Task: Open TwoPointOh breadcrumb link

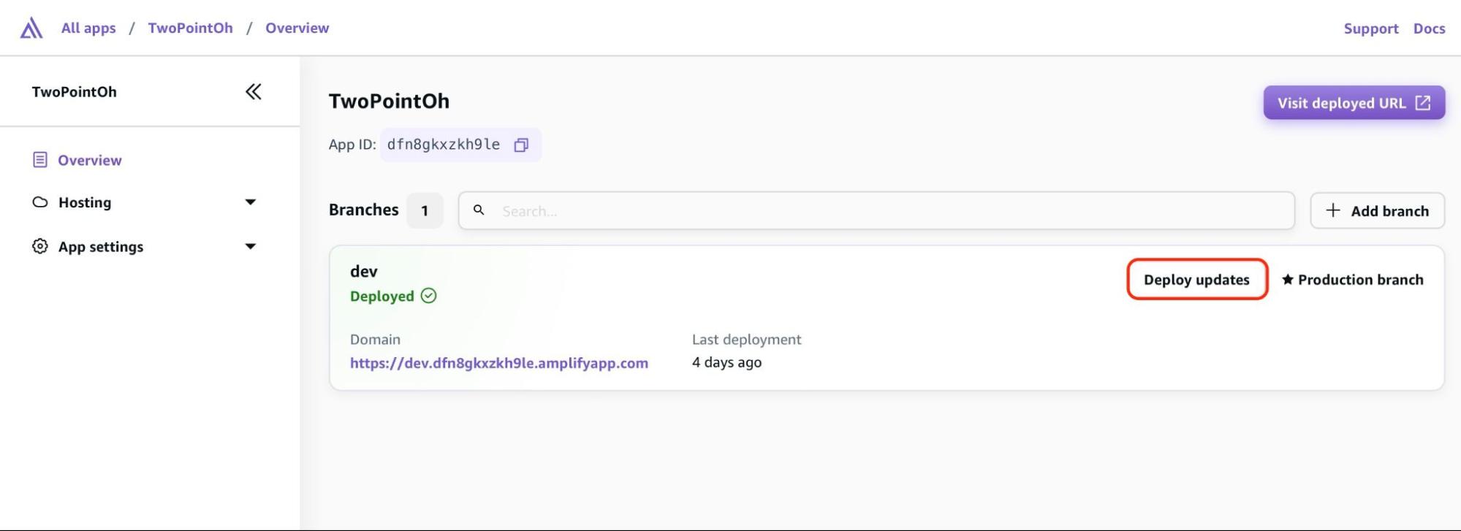Action: [x=191, y=28]
